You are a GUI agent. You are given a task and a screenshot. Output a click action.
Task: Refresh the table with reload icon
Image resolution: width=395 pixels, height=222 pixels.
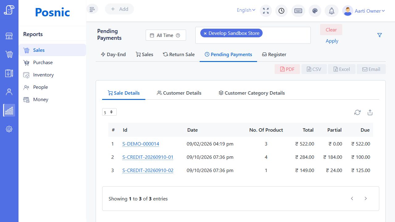pos(357,113)
